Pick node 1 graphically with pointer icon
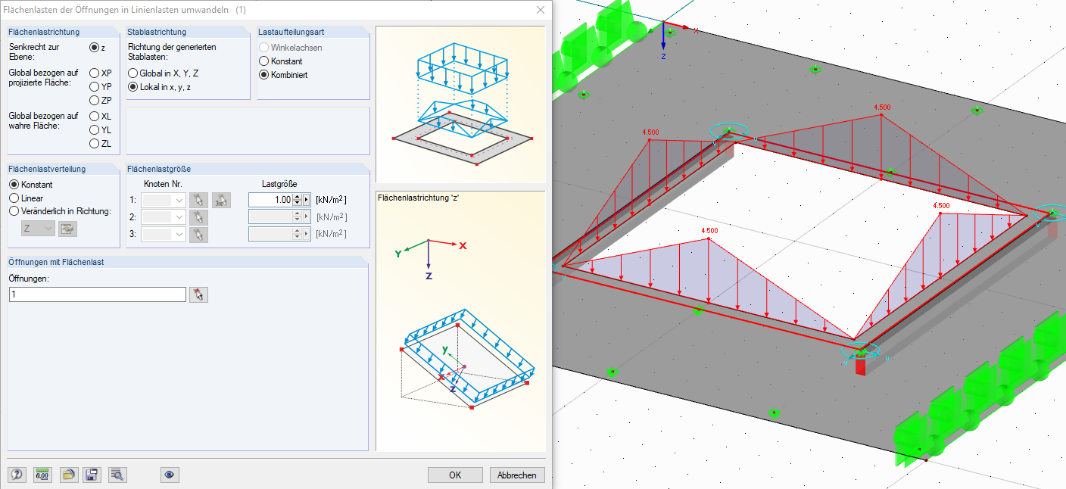1066x489 pixels. tap(198, 200)
